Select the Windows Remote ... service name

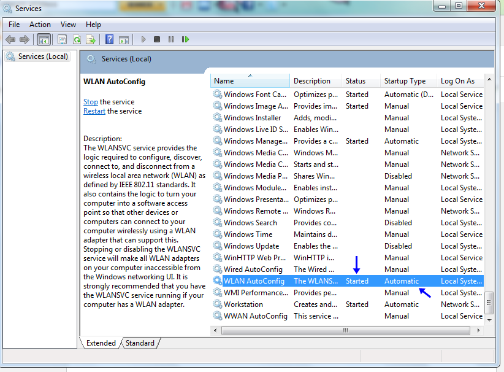(x=256, y=211)
